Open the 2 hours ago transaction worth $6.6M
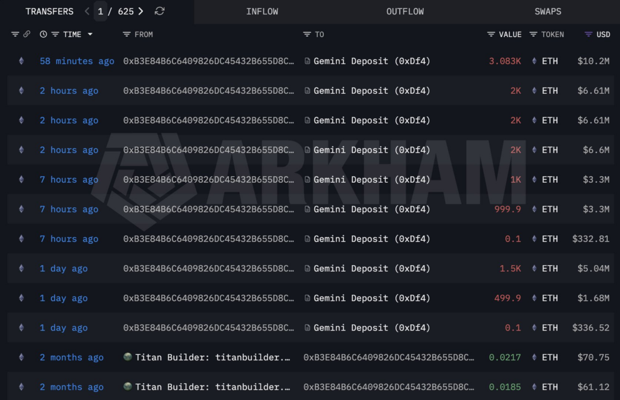620x400 pixels. [69, 150]
